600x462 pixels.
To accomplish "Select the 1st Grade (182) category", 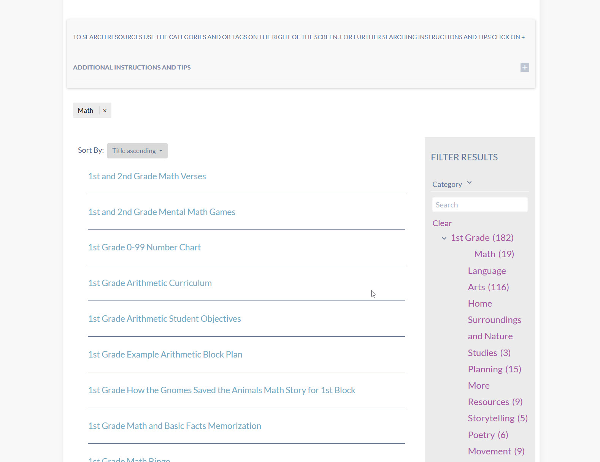I will click(482, 238).
